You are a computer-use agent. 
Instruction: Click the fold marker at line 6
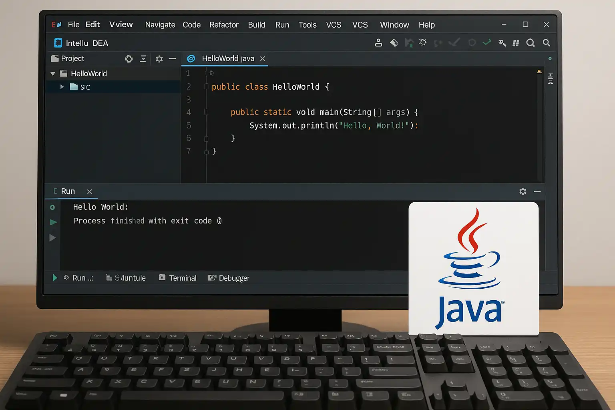(x=206, y=139)
